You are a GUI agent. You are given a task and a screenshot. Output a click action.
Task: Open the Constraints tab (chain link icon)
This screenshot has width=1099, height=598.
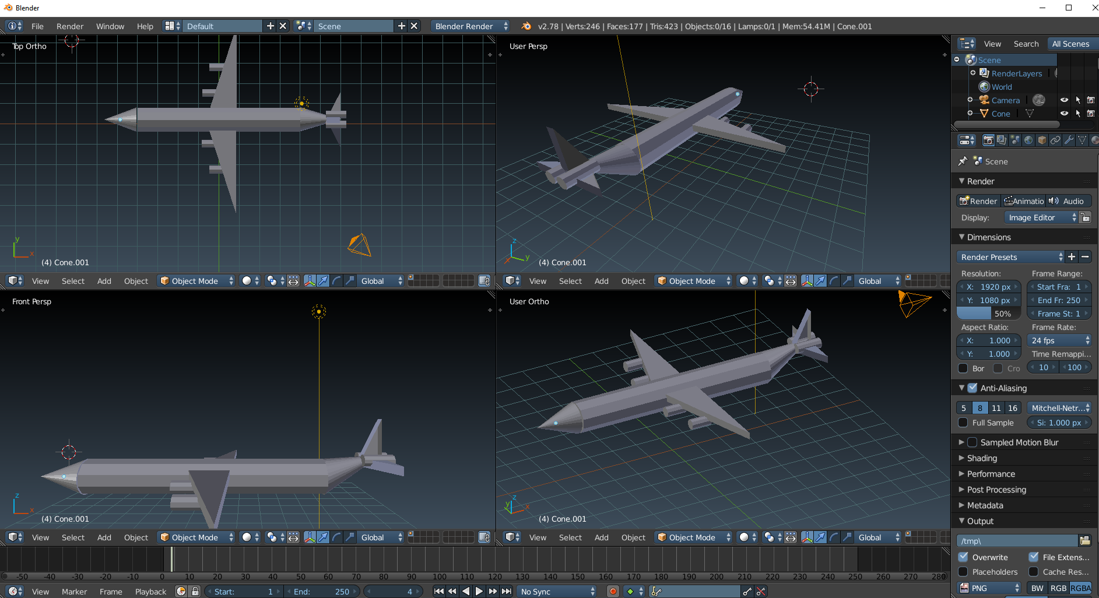tap(1055, 140)
